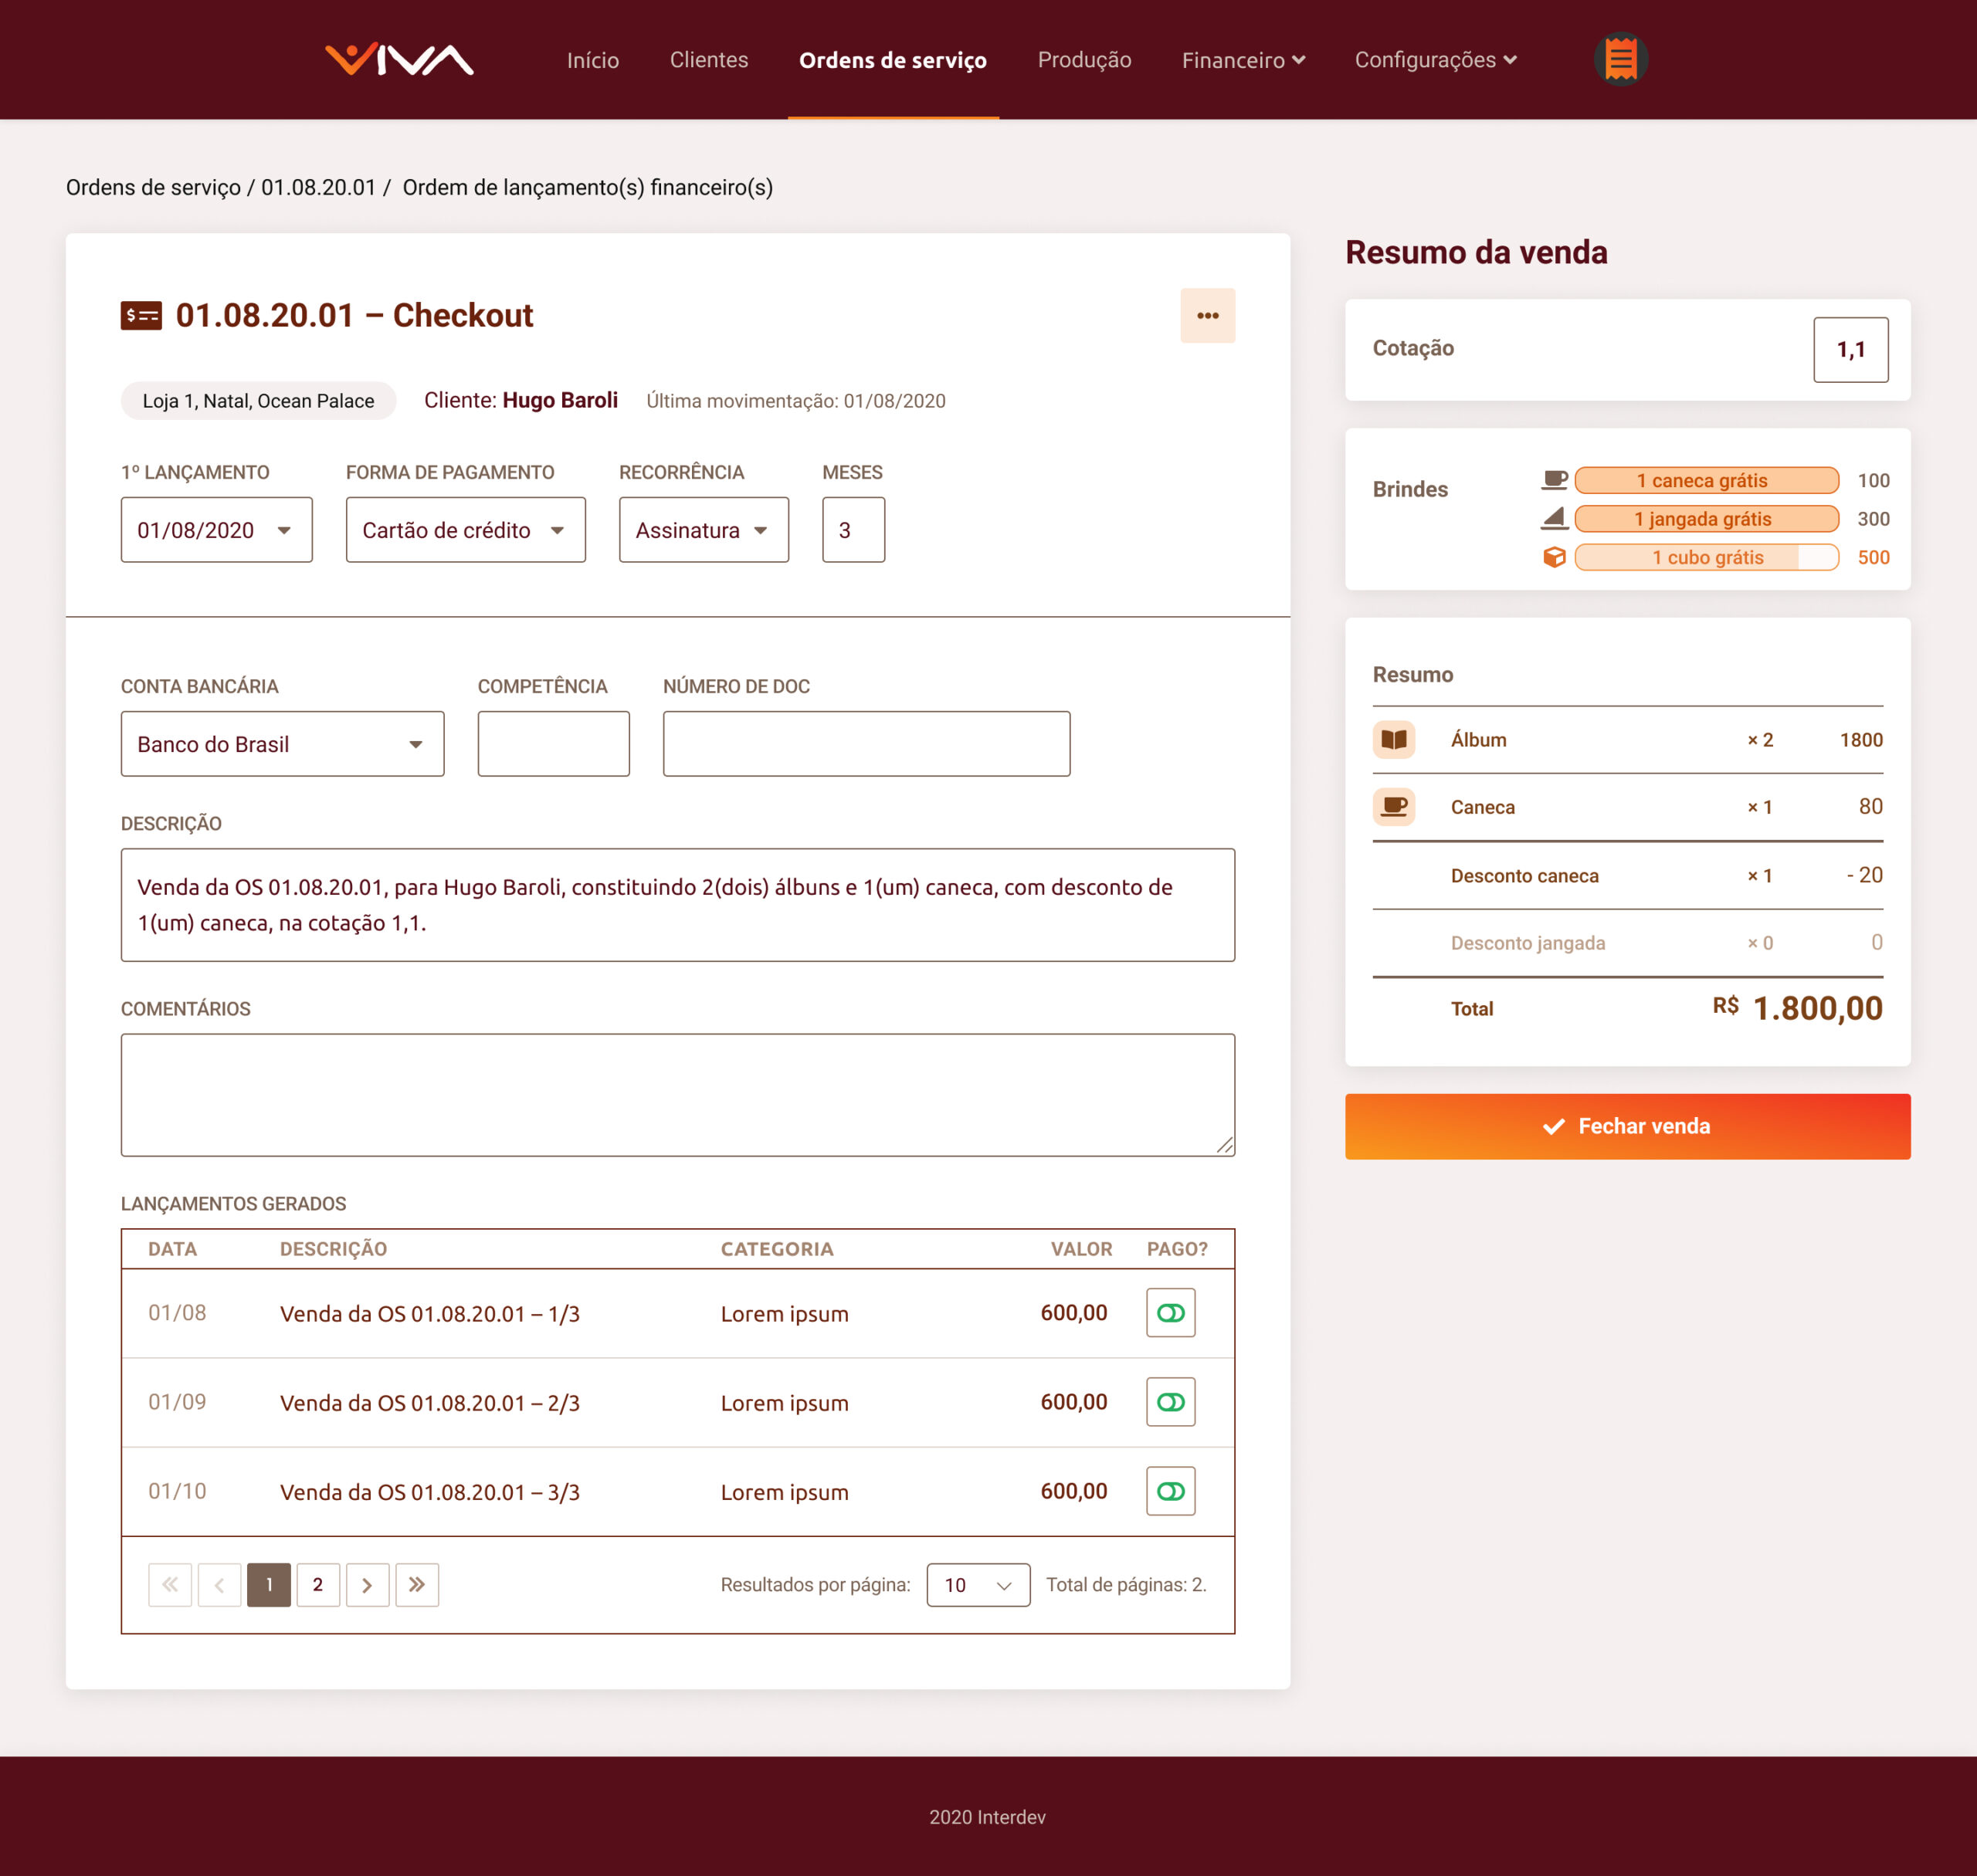This screenshot has width=1977, height=1876.
Task: Click the Desconto caneca row
Action: (1628, 876)
